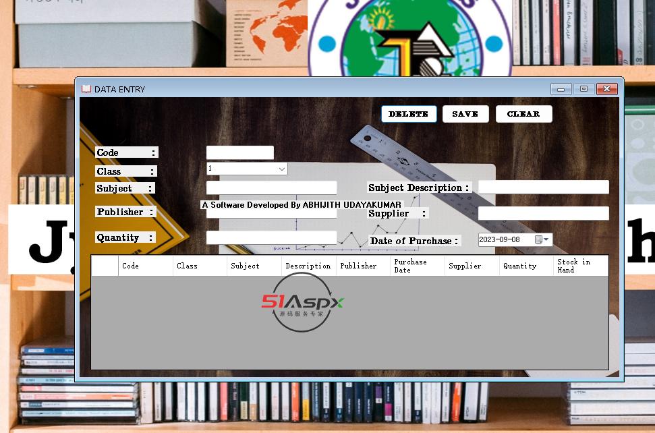The image size is (655, 433).
Task: Click the Supplier column header in grid
Action: coord(472,266)
